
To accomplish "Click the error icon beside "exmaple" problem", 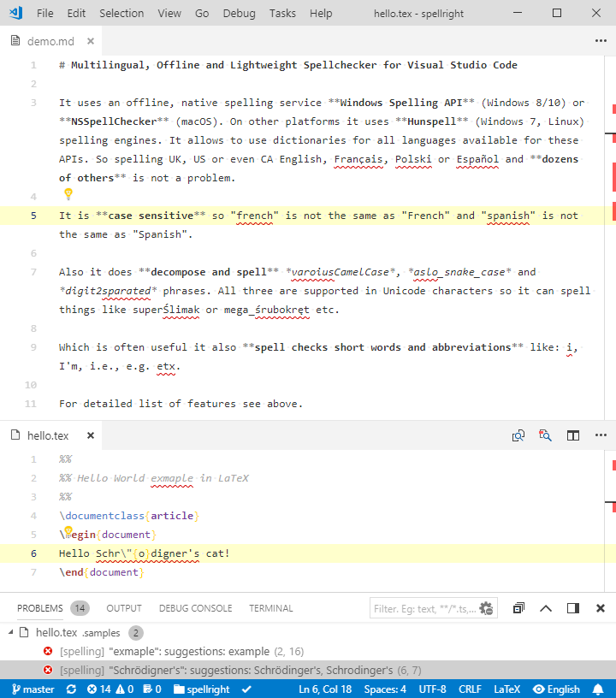I will 48,651.
